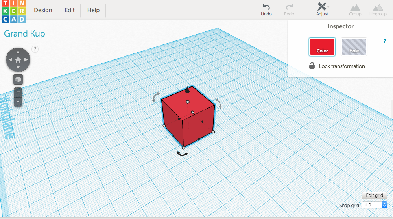This screenshot has height=219, width=393.
Task: Open the Snap grid value dropdown
Action: coord(384,205)
